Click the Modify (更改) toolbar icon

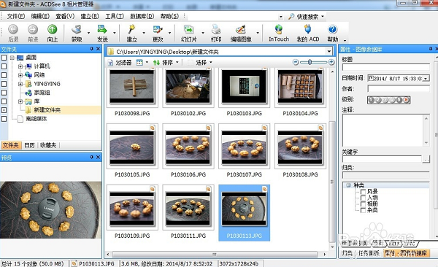click(158, 30)
